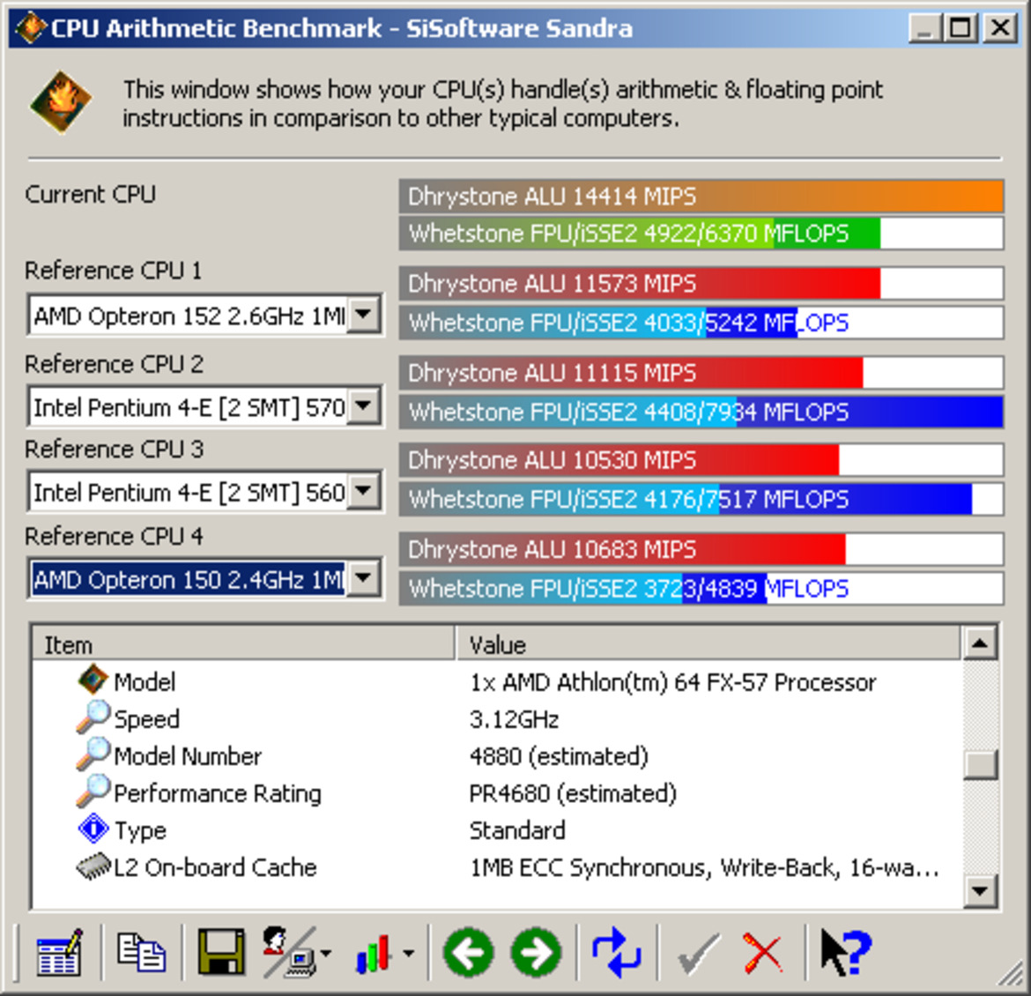This screenshot has height=996, width=1031.
Task: Cancel using the red X icon
Action: [763, 953]
